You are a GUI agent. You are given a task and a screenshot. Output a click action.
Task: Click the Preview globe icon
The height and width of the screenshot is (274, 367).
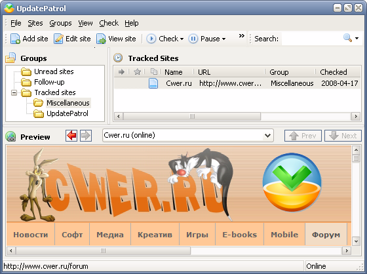pyautogui.click(x=10, y=136)
